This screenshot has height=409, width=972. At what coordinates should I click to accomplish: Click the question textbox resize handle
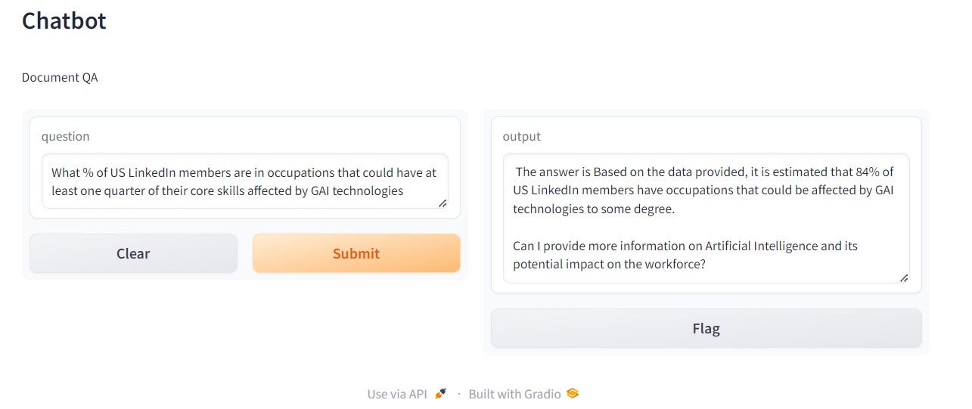[443, 203]
